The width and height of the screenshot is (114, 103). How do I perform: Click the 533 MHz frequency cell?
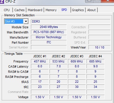point(58,61)
